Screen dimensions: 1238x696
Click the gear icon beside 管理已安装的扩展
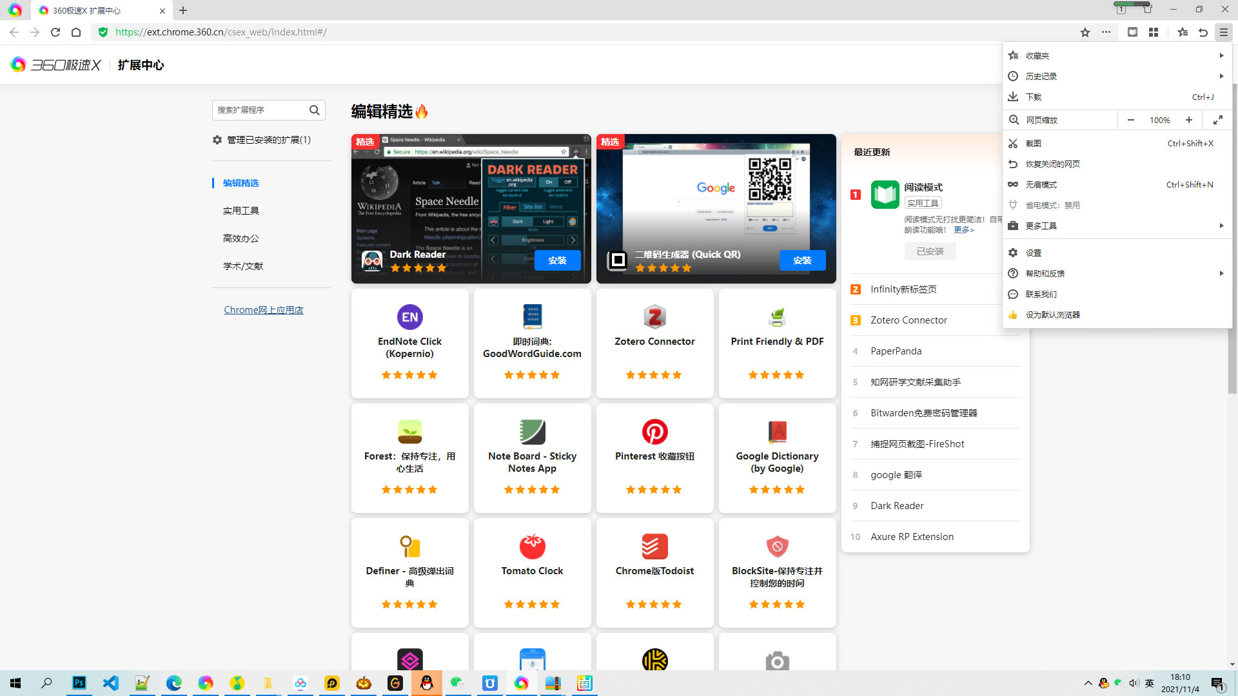(217, 140)
